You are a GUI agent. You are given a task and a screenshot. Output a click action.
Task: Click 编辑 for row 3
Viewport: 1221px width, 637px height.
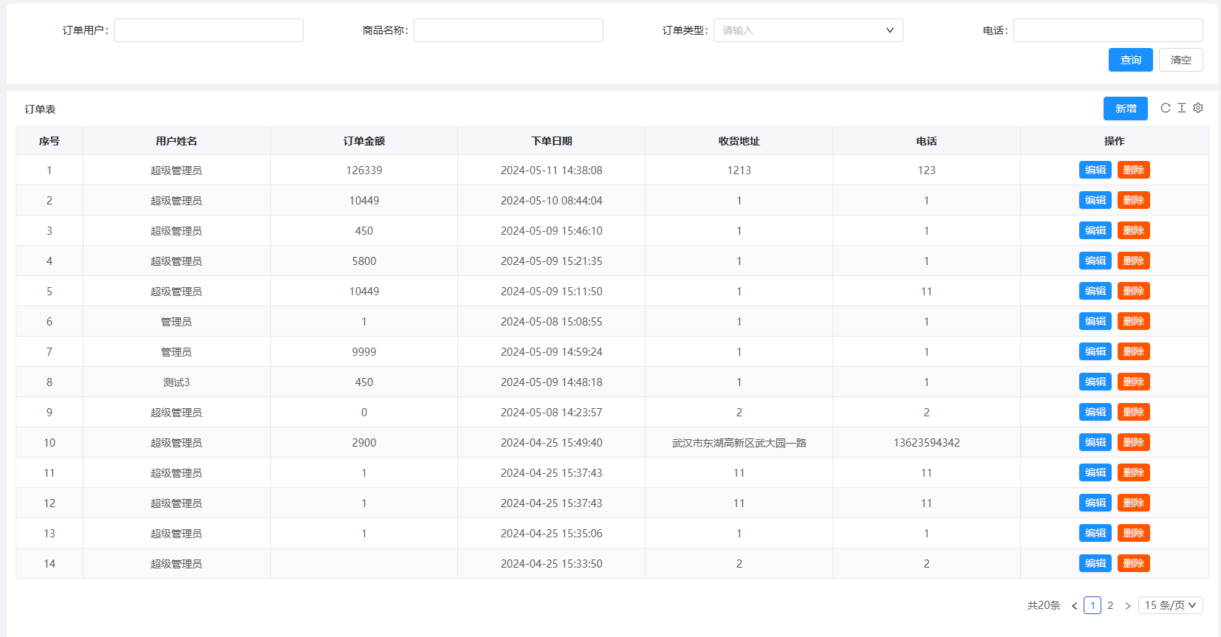click(1095, 230)
